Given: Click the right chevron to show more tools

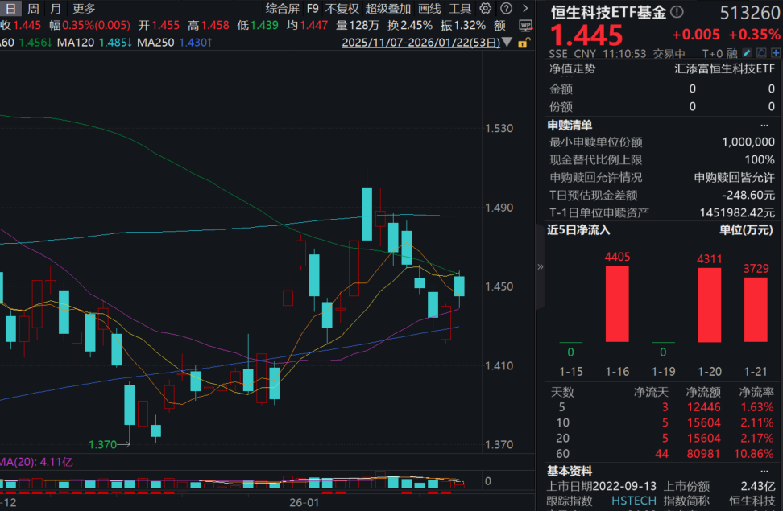Looking at the screenshot, I should [525, 9].
